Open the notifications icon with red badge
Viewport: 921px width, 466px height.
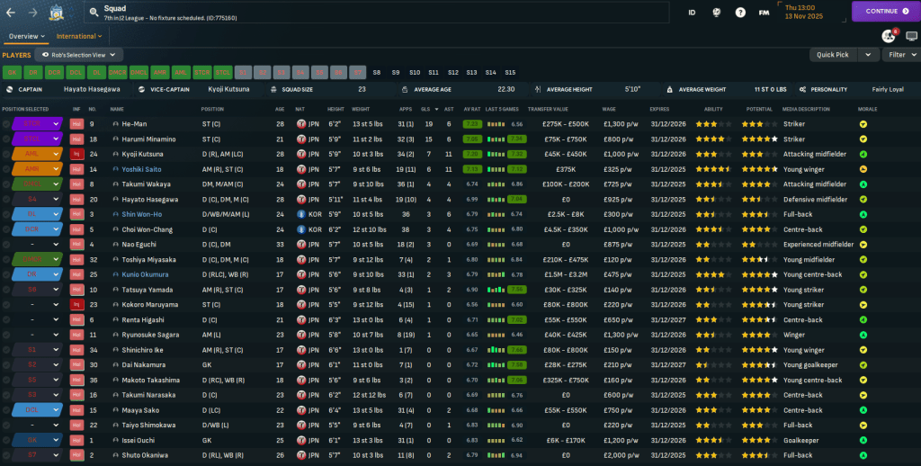pyautogui.click(x=889, y=36)
